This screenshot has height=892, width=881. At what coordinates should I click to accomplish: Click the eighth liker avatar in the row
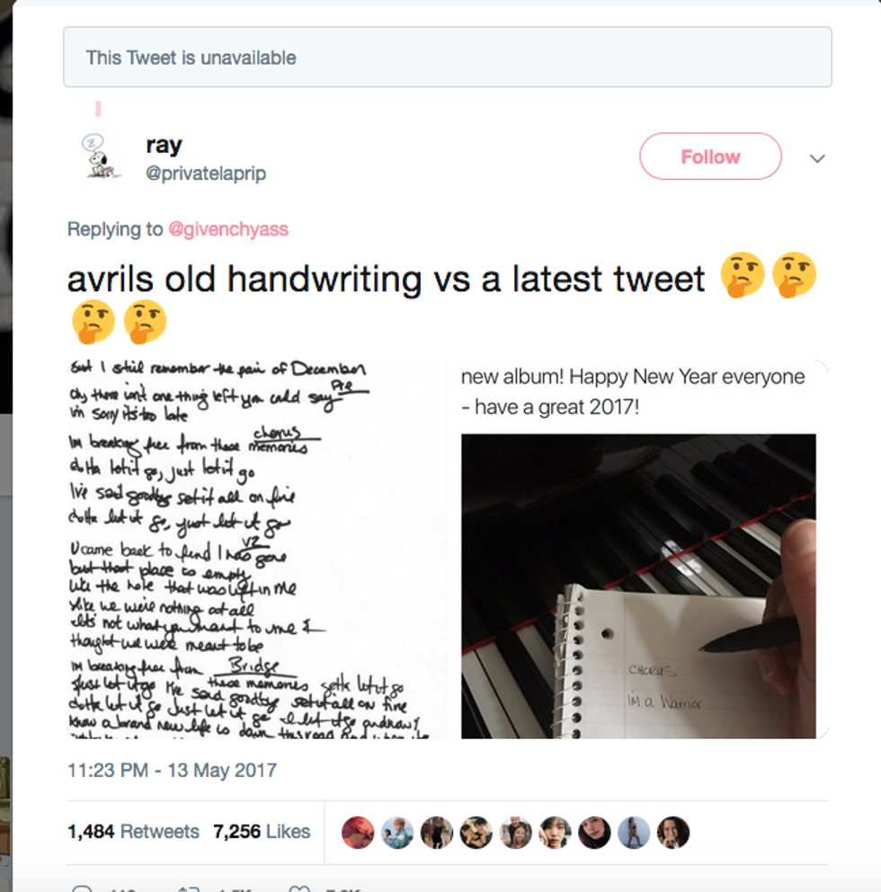[634, 833]
